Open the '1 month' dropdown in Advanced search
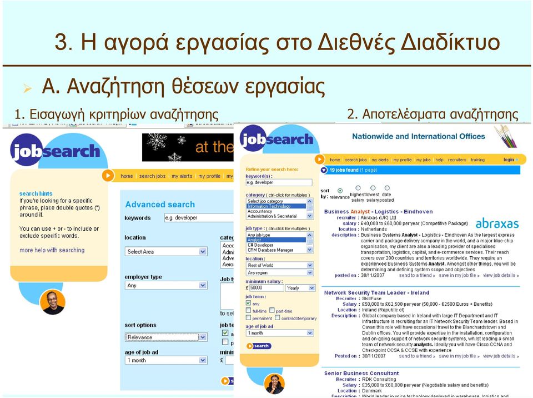This screenshot has width=533, height=398. point(166,360)
